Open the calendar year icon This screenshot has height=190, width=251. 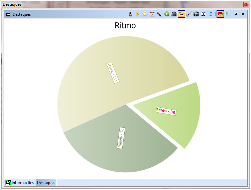[x=152, y=14]
